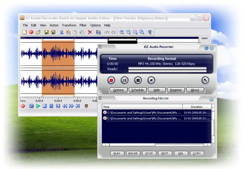Click the red record button in editor transport bar

23,106
